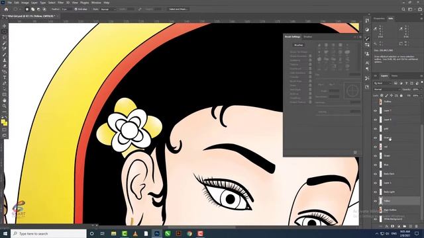Open File Explorer from the taskbar
Screen dimensions: 424x238
coord(113,233)
